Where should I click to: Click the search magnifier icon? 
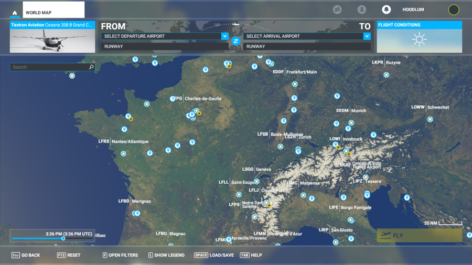(x=91, y=67)
